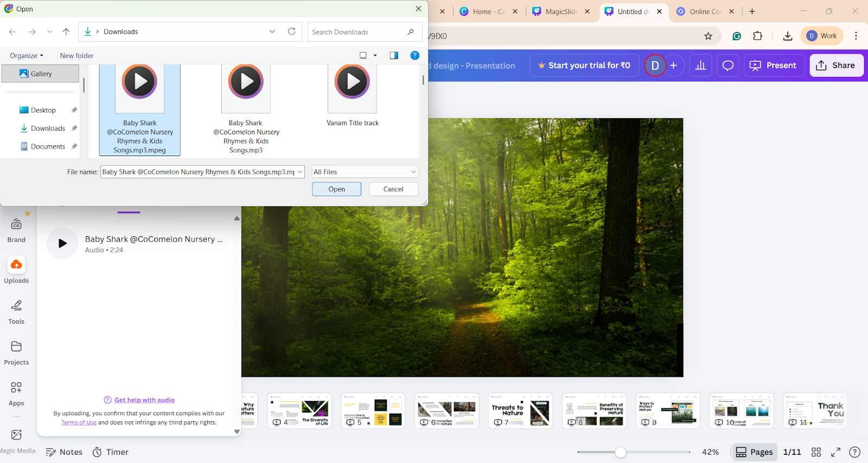Select Downloads in the navigation pane
This screenshot has height=463, width=868.
pos(48,128)
